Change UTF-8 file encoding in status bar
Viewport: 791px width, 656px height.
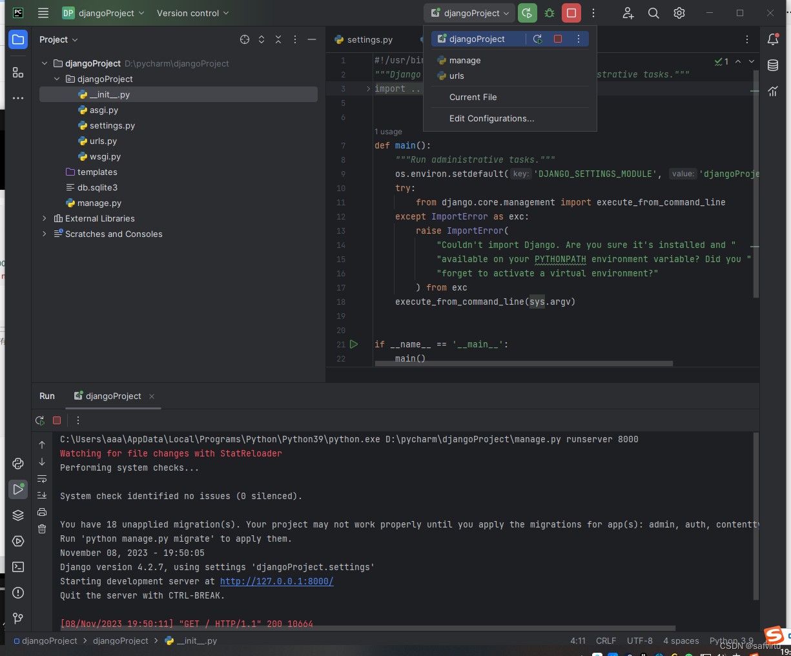[639, 641]
